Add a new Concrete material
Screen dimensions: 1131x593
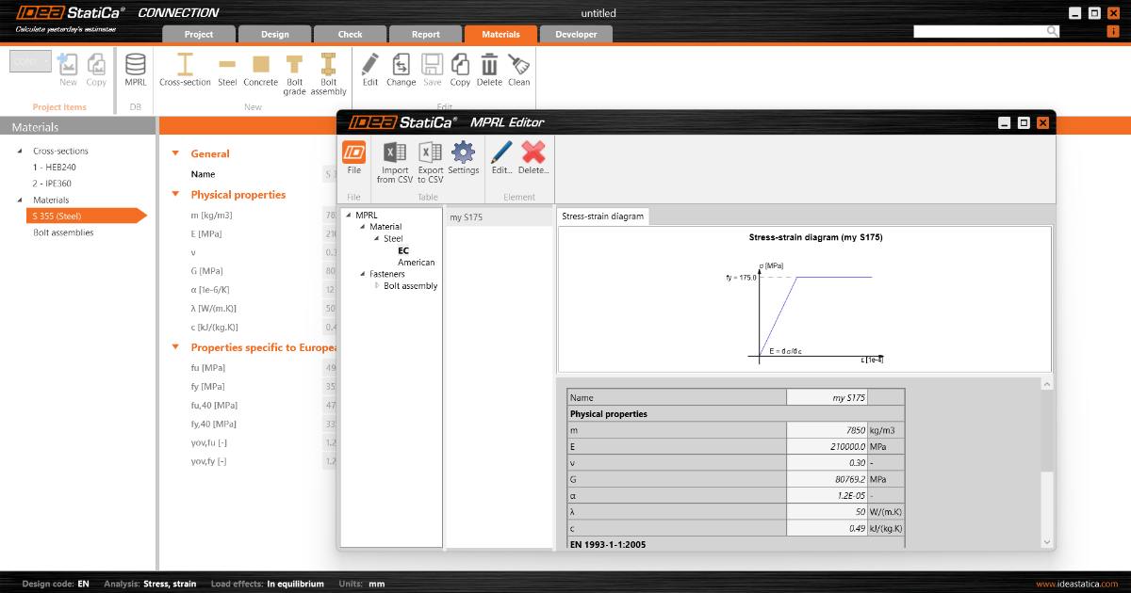(x=260, y=69)
